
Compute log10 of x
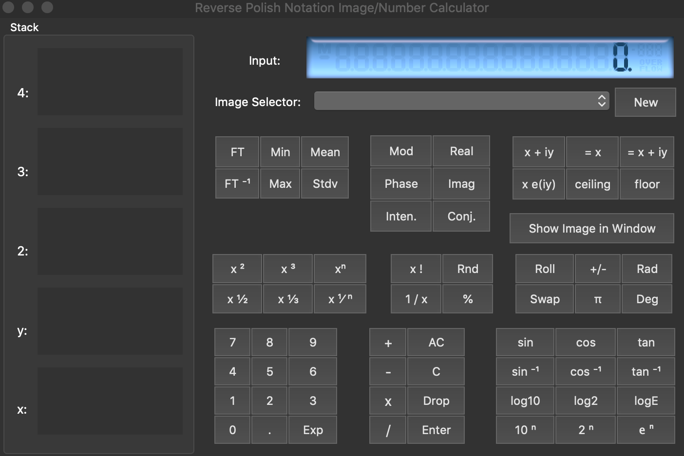tap(525, 401)
